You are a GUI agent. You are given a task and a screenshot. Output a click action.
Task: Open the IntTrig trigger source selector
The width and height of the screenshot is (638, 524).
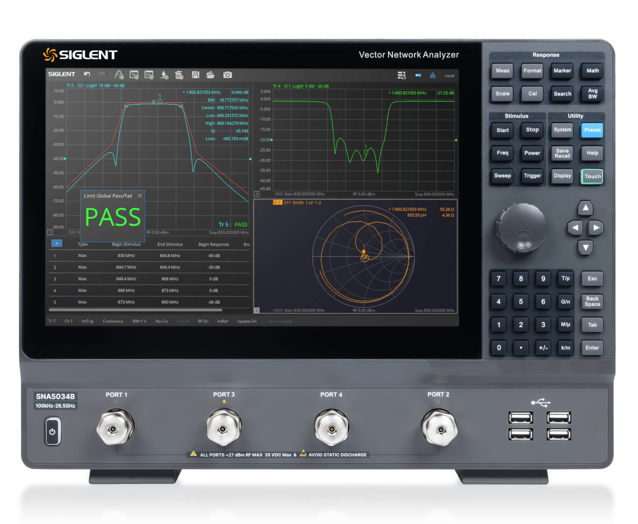[x=87, y=321]
